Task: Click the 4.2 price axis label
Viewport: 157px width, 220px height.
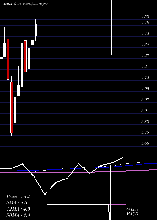Action: pyautogui.click(x=144, y=67)
